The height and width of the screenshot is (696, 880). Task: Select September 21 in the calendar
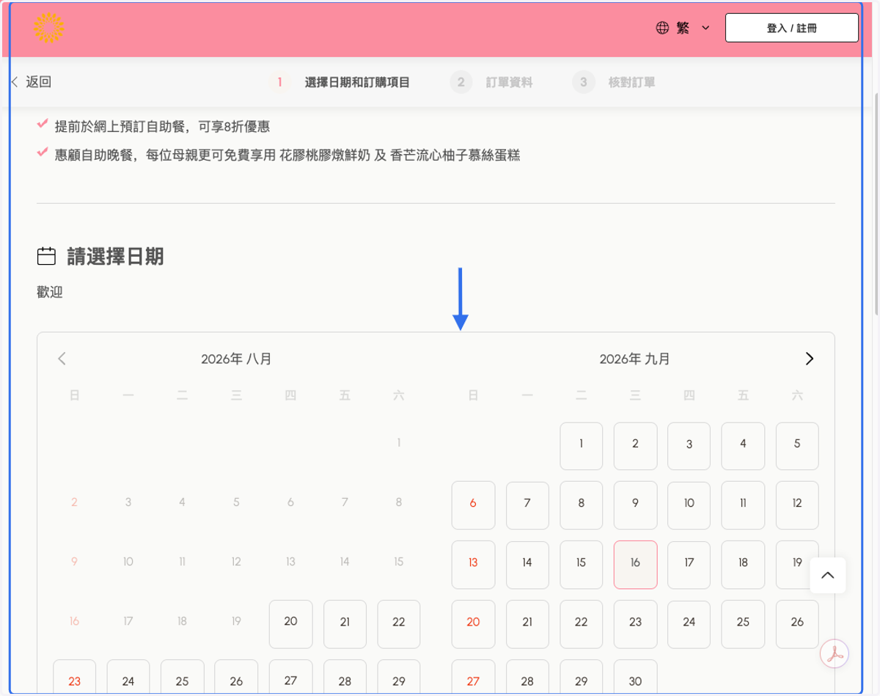click(x=527, y=624)
